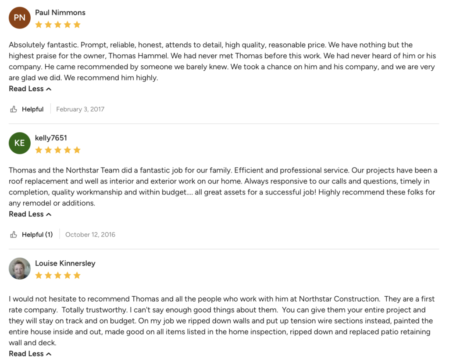Open Louise Kinnersley's profile photo
The width and height of the screenshot is (449, 363).
coord(19,268)
